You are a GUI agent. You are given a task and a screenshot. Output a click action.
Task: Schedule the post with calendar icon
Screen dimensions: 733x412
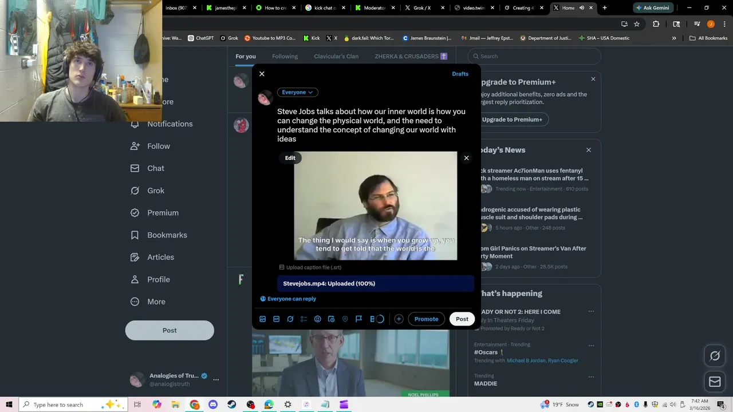tap(332, 319)
